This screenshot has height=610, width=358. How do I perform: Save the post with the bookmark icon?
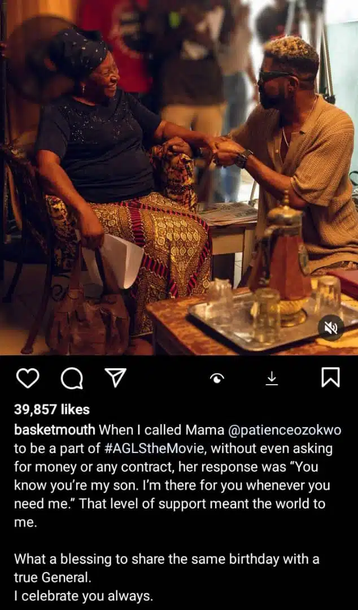(331, 378)
